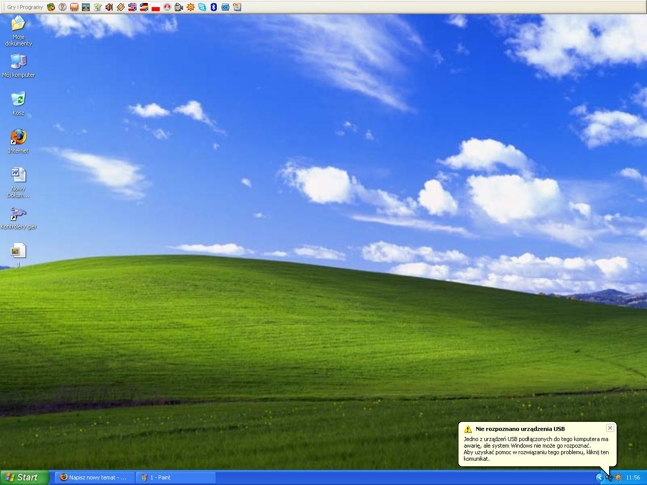The width and height of the screenshot is (647, 485).
Task: Click the USB device tray icon
Action: click(609, 477)
